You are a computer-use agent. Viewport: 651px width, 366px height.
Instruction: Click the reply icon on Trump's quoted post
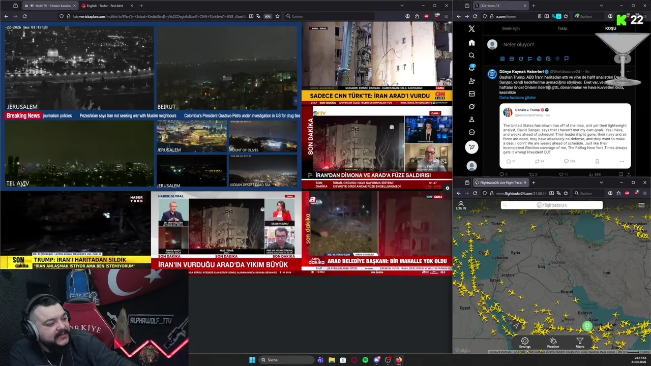509,161
